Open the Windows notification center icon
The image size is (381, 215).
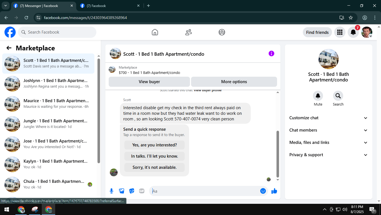373,210
